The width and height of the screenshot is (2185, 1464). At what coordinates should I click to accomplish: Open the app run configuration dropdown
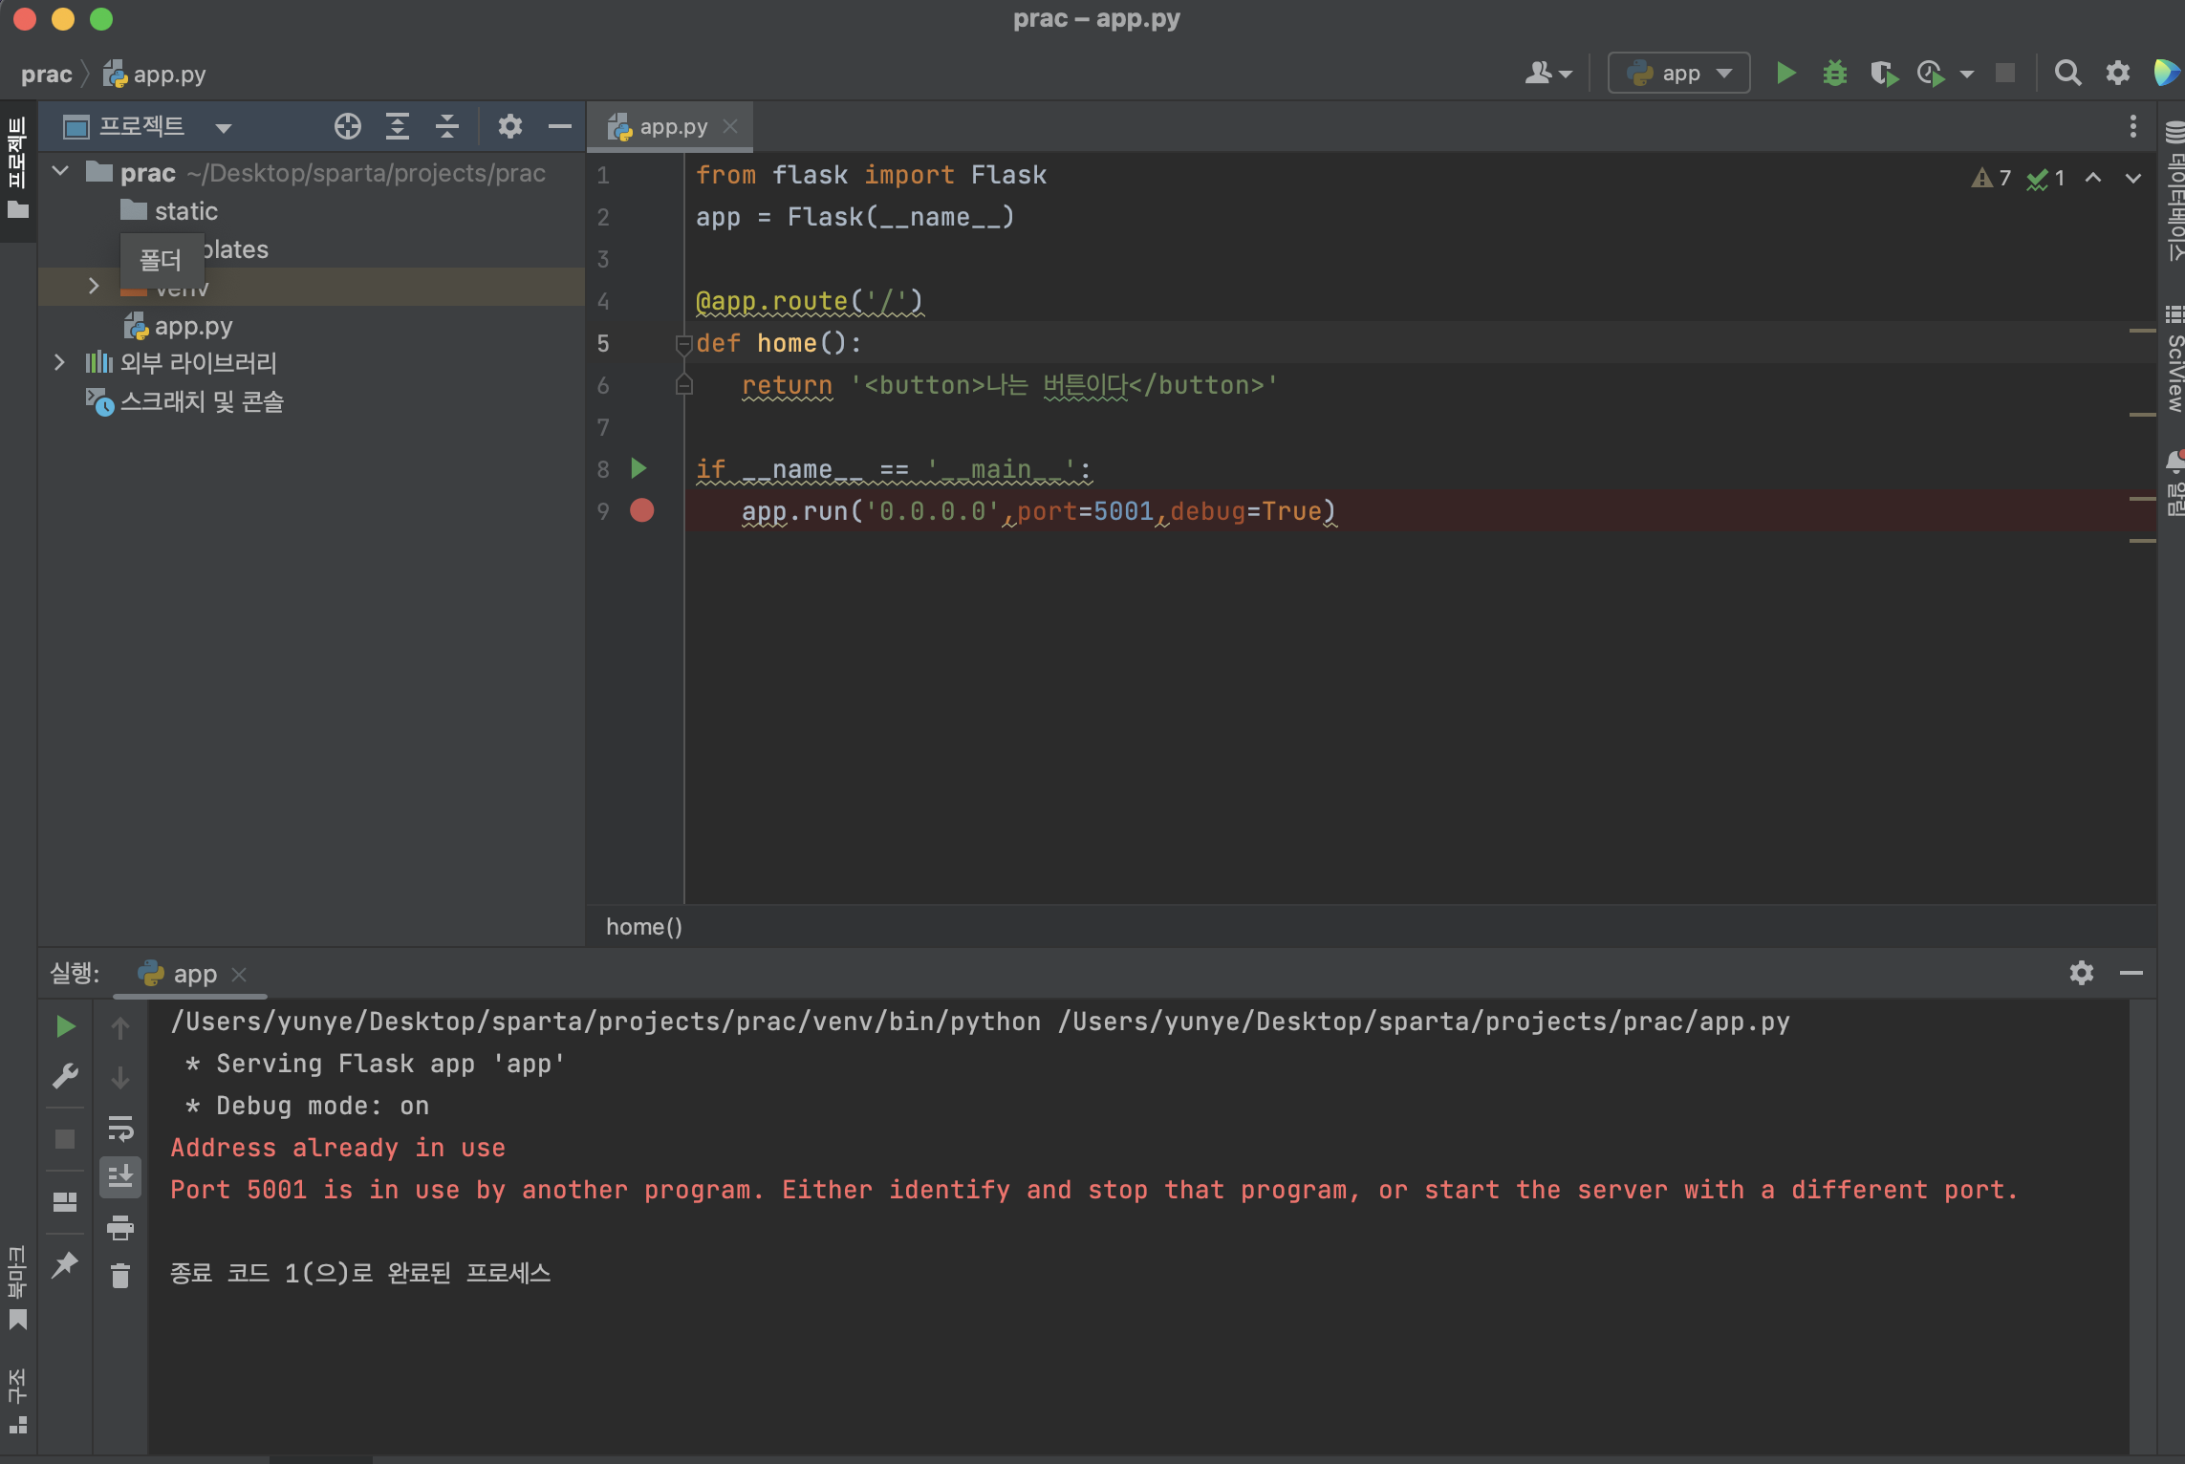(x=1679, y=73)
